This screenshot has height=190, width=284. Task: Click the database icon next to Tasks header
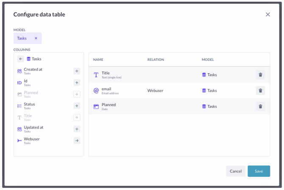pos(28,59)
